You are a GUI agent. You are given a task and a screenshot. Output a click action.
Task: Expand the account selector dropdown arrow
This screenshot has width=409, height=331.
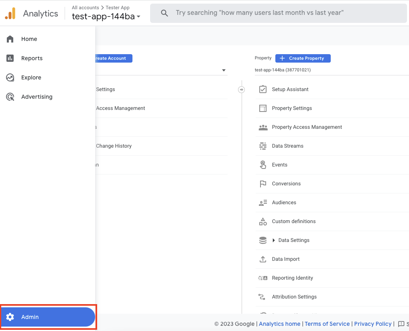click(224, 70)
